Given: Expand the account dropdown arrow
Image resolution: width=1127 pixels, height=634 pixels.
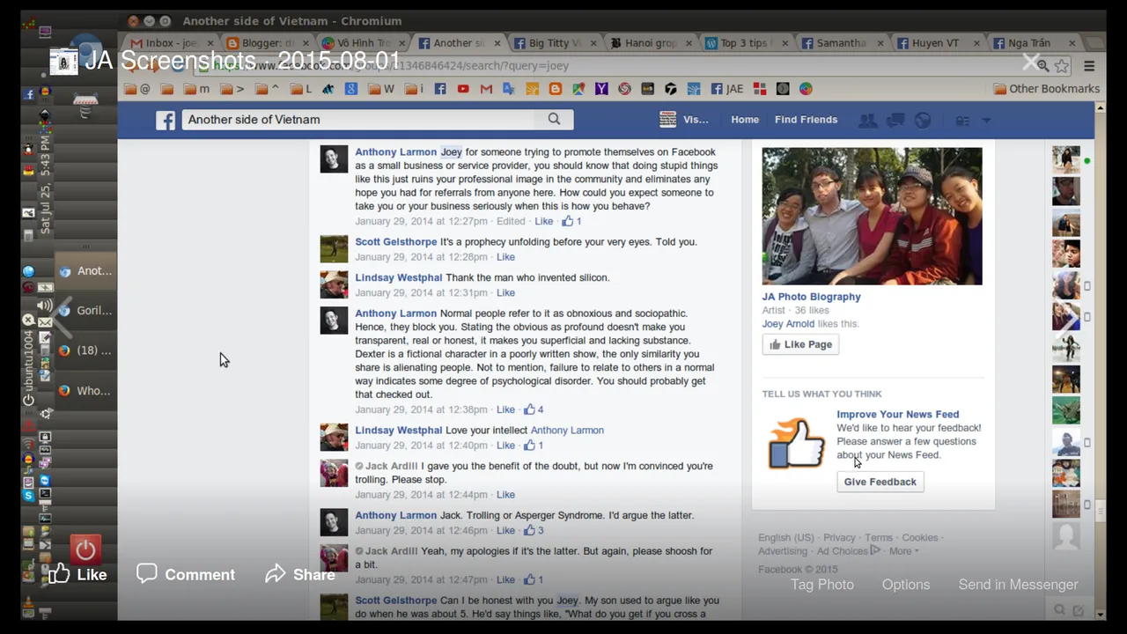Looking at the screenshot, I should 986,121.
